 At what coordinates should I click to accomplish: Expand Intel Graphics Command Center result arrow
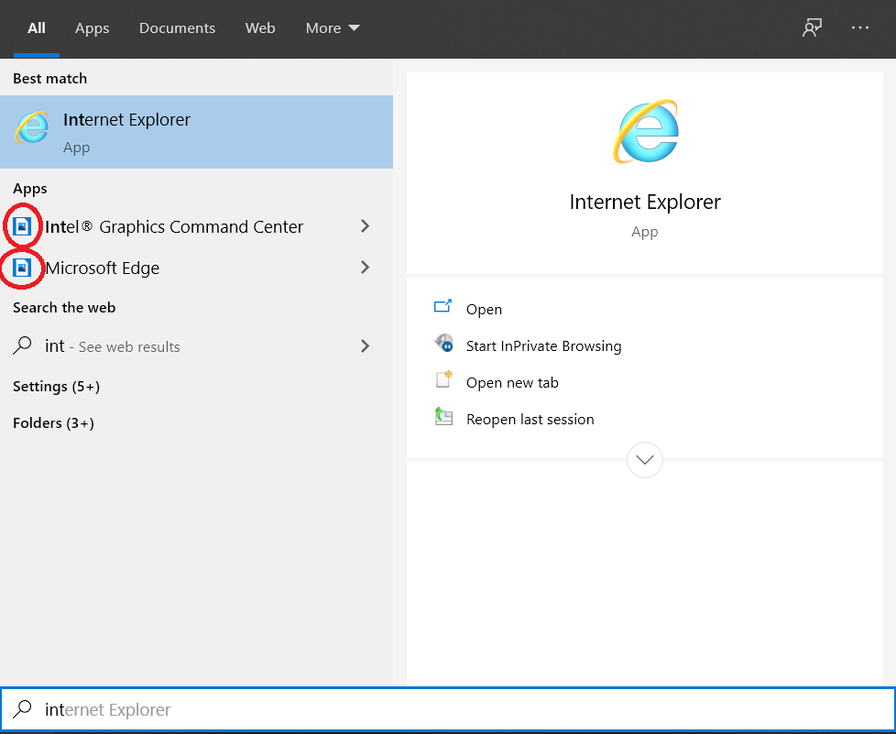point(365,226)
